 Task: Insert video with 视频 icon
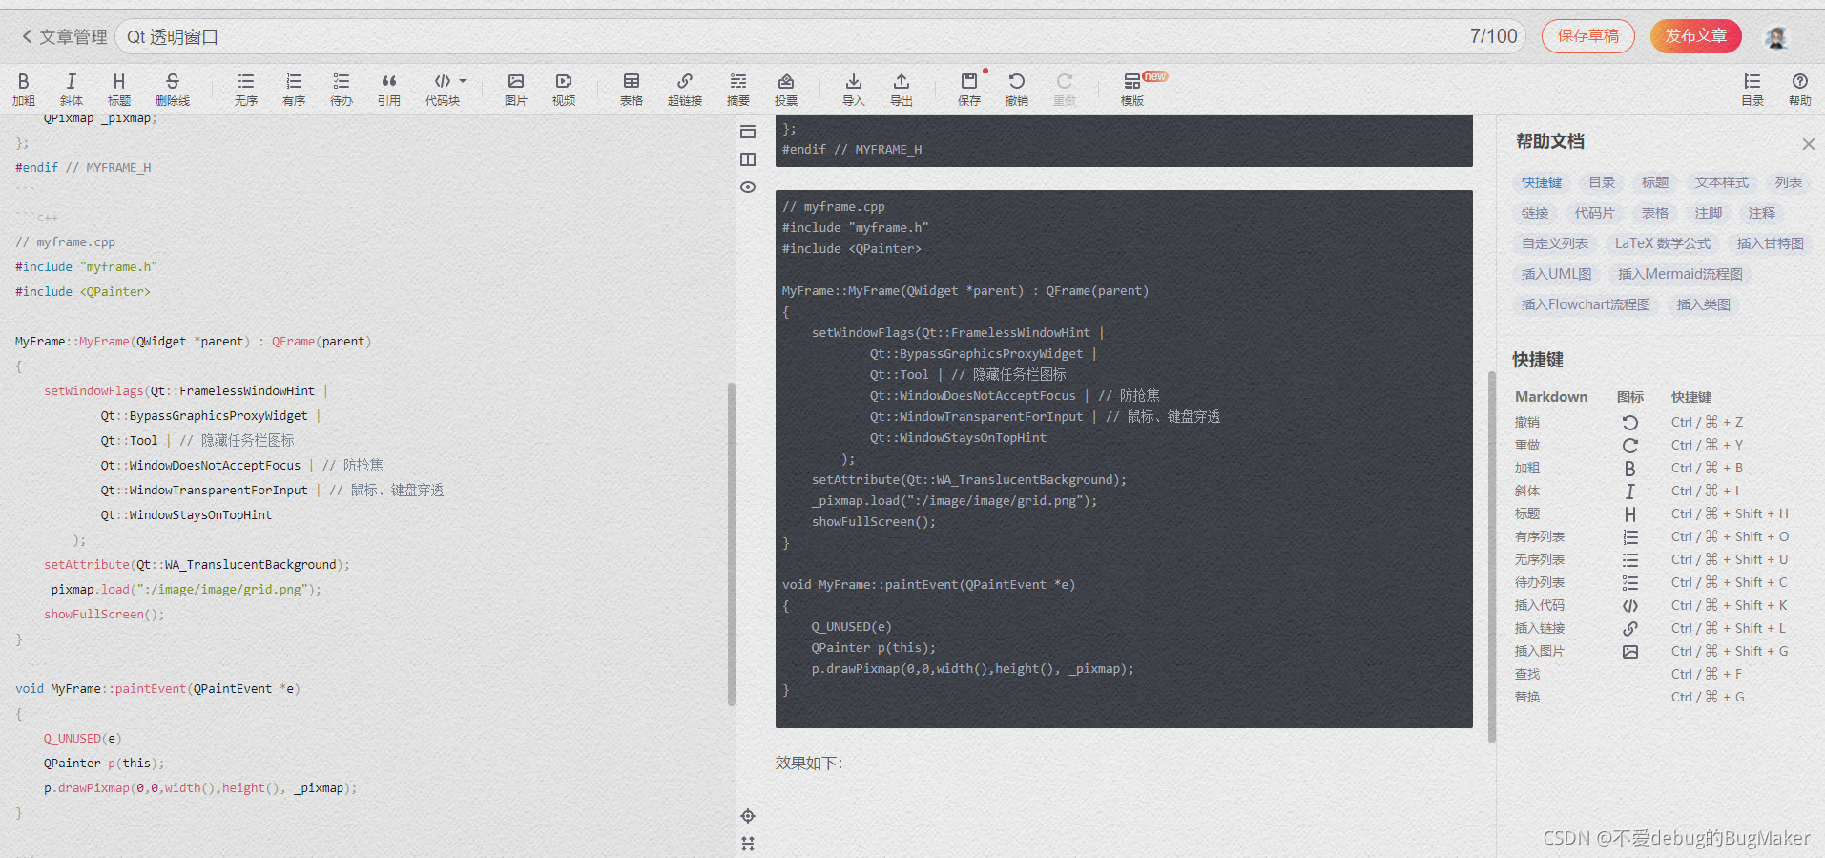564,89
